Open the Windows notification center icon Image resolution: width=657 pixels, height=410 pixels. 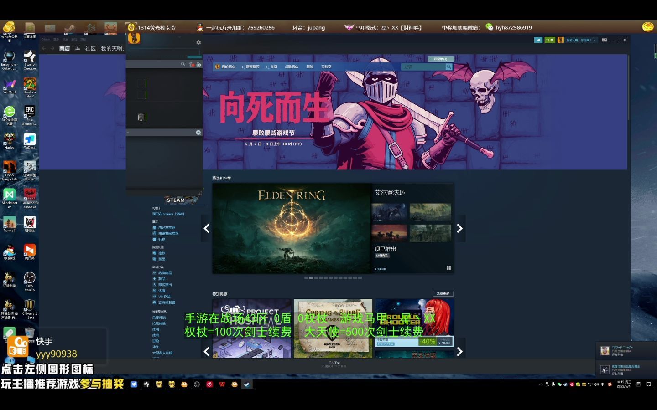[648, 384]
